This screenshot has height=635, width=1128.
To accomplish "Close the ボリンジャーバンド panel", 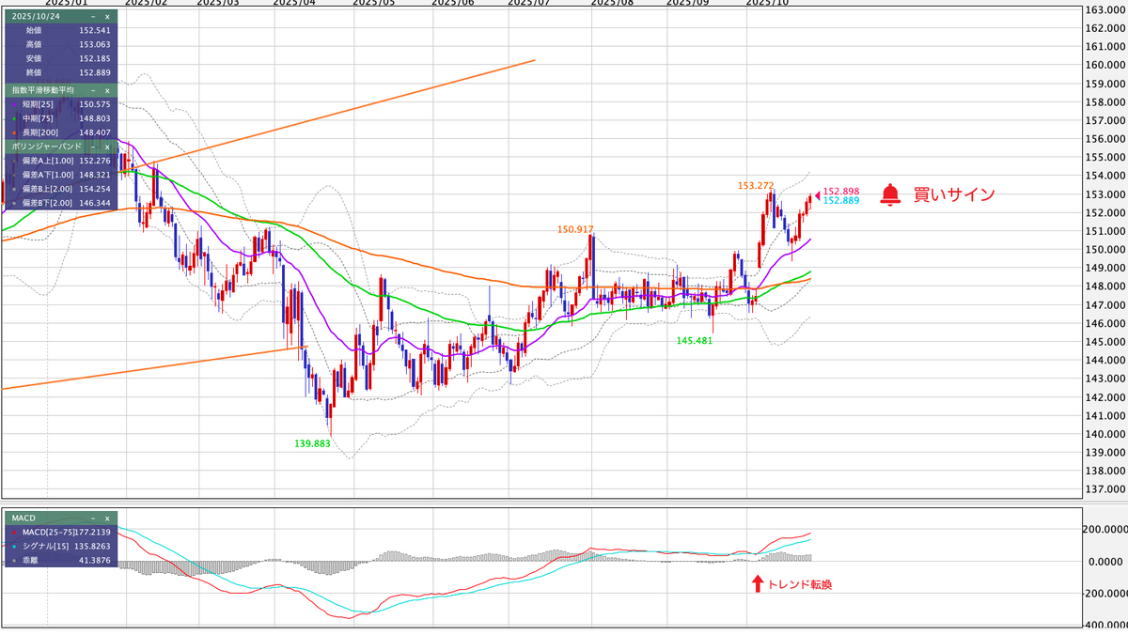I will (107, 147).
